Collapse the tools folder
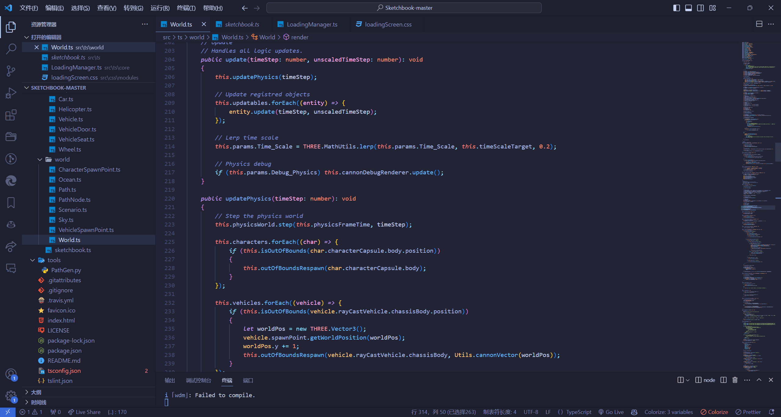Image resolution: width=781 pixels, height=417 pixels. coord(32,260)
